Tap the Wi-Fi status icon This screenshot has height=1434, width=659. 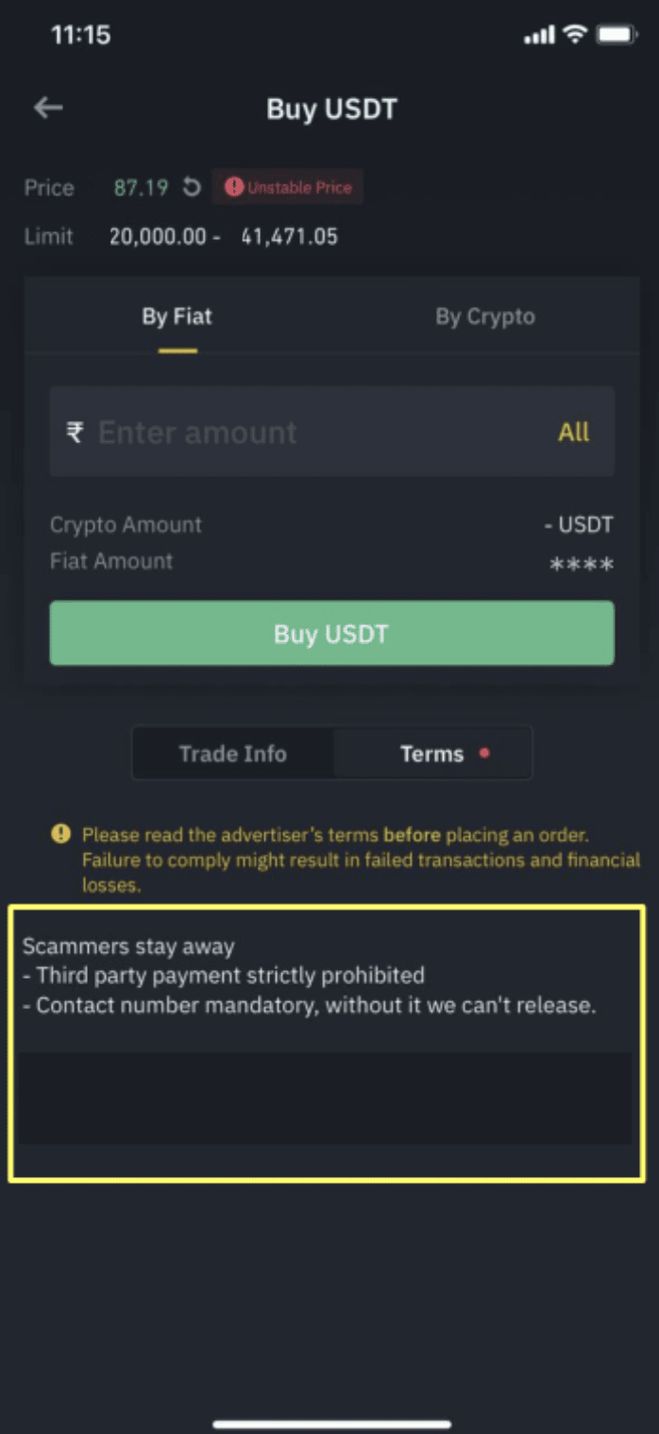pos(574,35)
